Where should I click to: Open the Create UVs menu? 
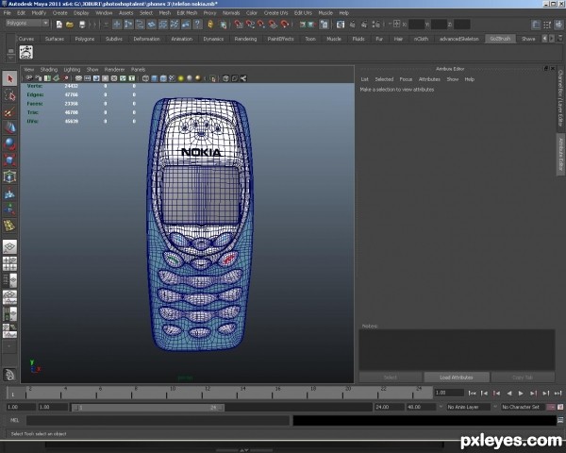point(275,13)
